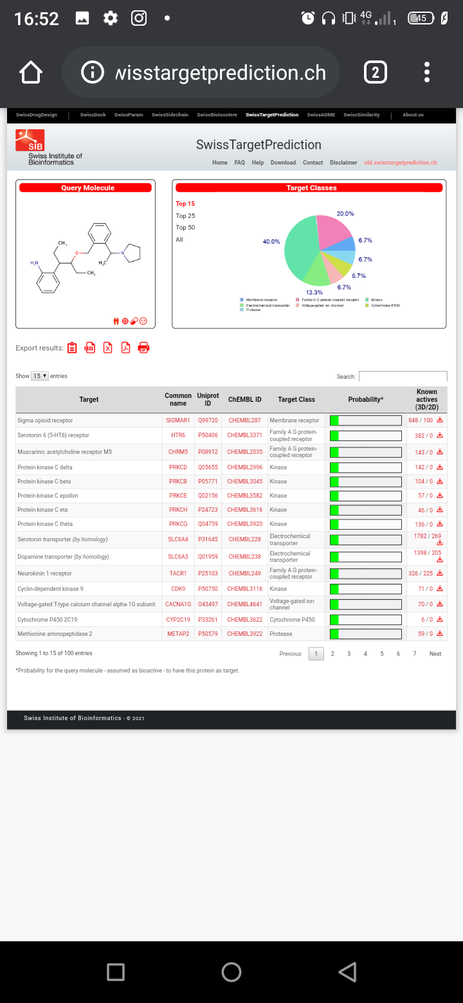
Task: Go to page 7 of results
Action: pyautogui.click(x=415, y=654)
